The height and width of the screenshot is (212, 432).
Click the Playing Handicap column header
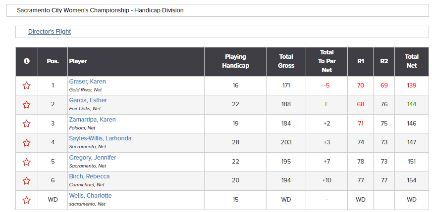235,61
